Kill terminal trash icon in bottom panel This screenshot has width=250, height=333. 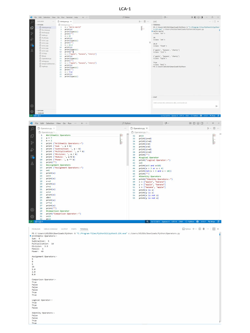click(x=204, y=229)
